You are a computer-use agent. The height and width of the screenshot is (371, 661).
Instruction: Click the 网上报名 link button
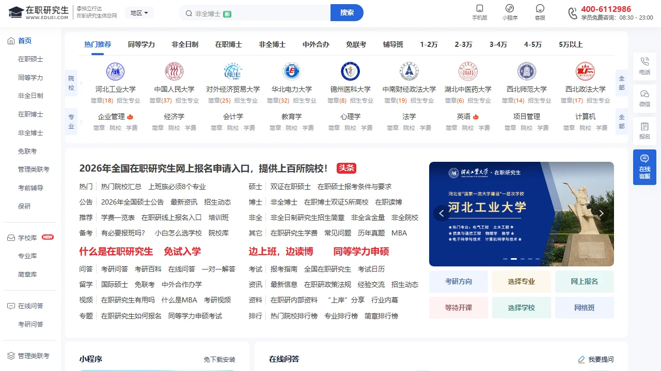point(584,281)
